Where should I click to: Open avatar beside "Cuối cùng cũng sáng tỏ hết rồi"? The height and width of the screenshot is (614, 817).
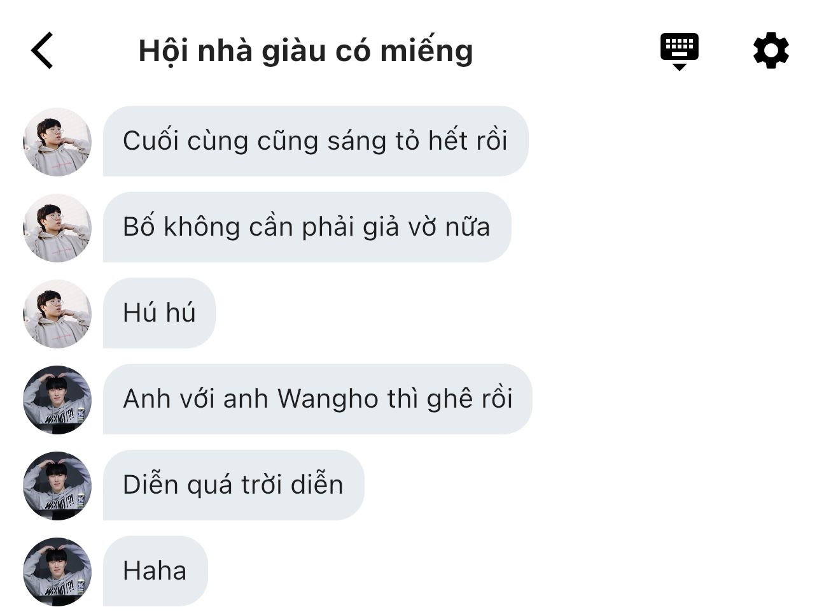point(57,141)
